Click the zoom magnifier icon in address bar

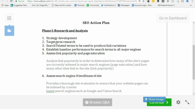click(140, 1)
